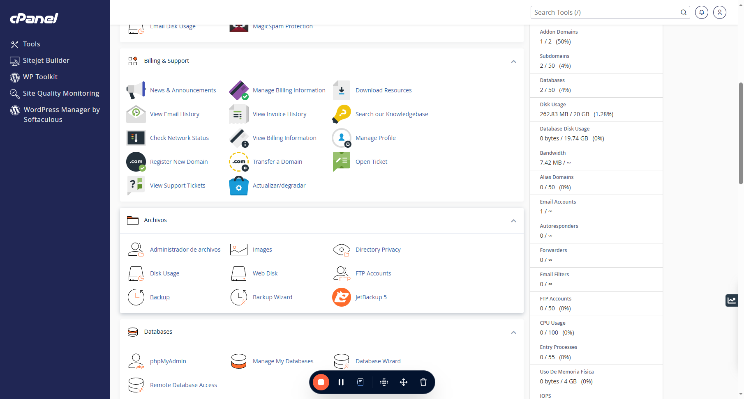Click the search magnifier button
744x399 pixels.
[x=684, y=12]
